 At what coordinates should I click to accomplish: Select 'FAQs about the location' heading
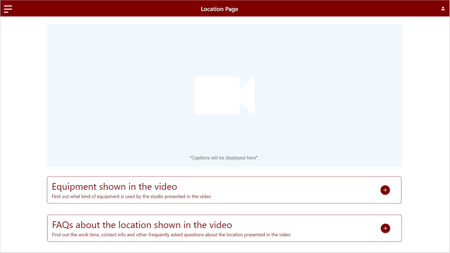[142, 225]
